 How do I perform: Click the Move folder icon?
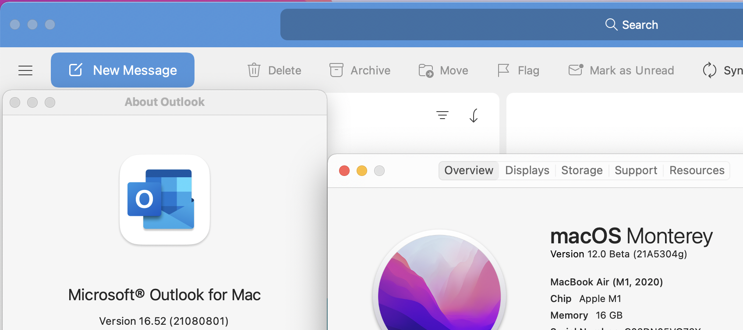tap(426, 70)
